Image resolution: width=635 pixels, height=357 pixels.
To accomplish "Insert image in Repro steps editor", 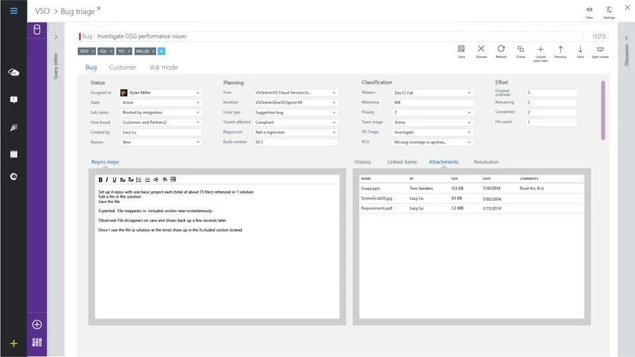I will [173, 179].
